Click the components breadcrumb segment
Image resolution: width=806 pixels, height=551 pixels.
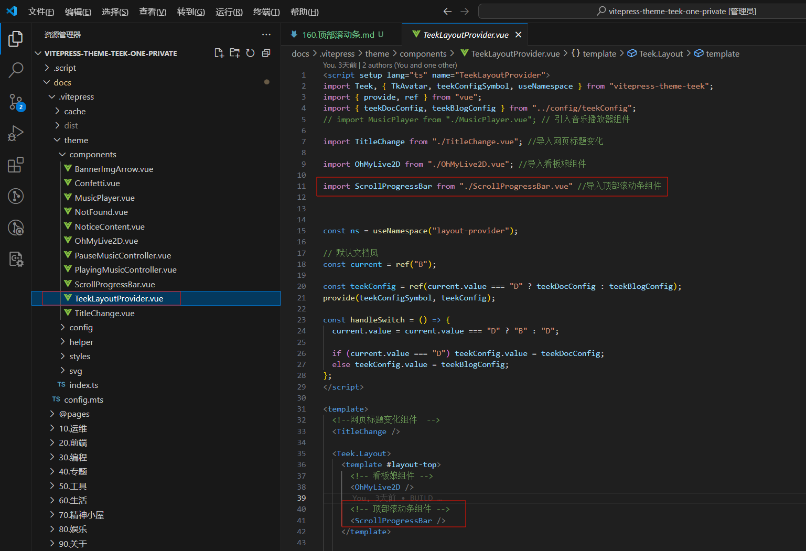423,53
